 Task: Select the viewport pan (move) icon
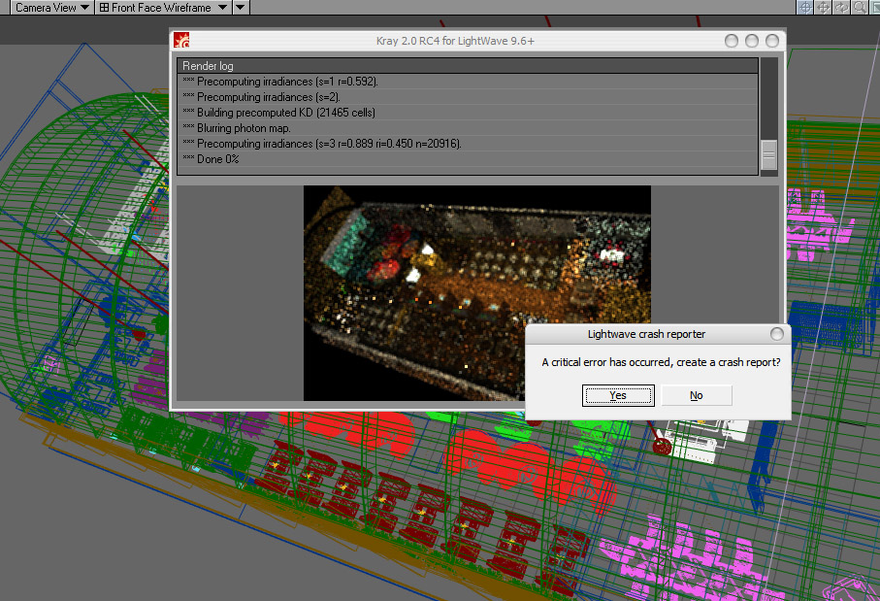[x=823, y=8]
